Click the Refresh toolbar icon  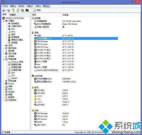point(18,10)
